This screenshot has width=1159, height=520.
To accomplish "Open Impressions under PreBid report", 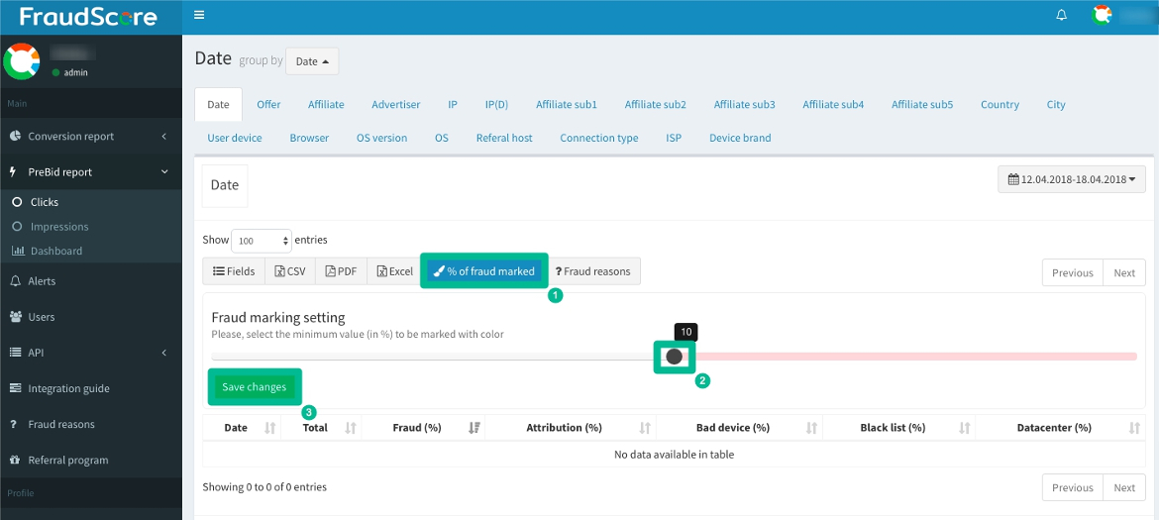I will (x=59, y=227).
